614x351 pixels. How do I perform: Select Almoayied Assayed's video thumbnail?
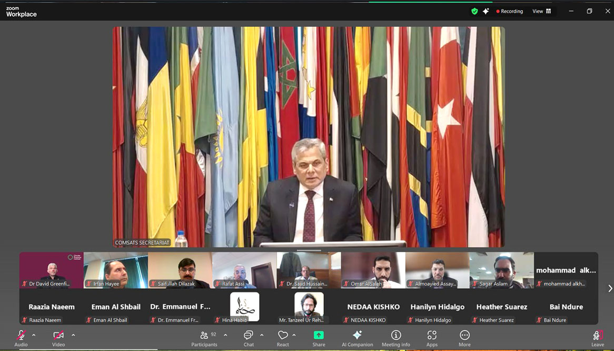438,270
